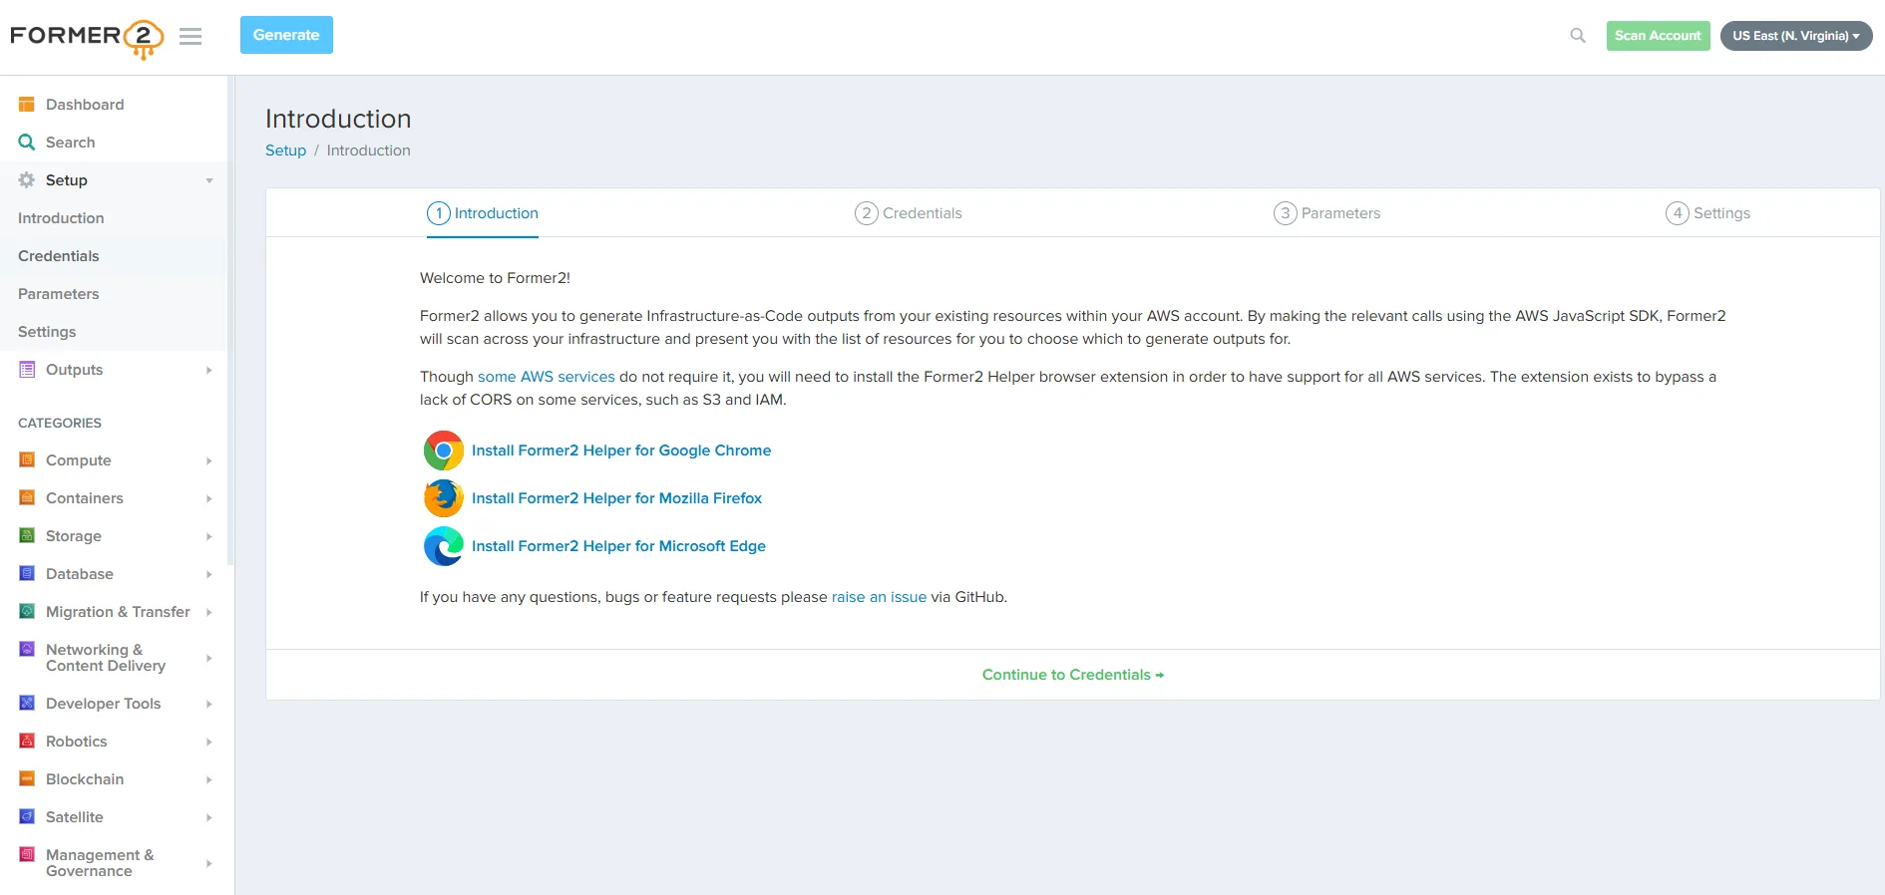Viewport: 1885px width, 895px height.
Task: Click the Dashboard icon in sidebar
Action: point(27,105)
